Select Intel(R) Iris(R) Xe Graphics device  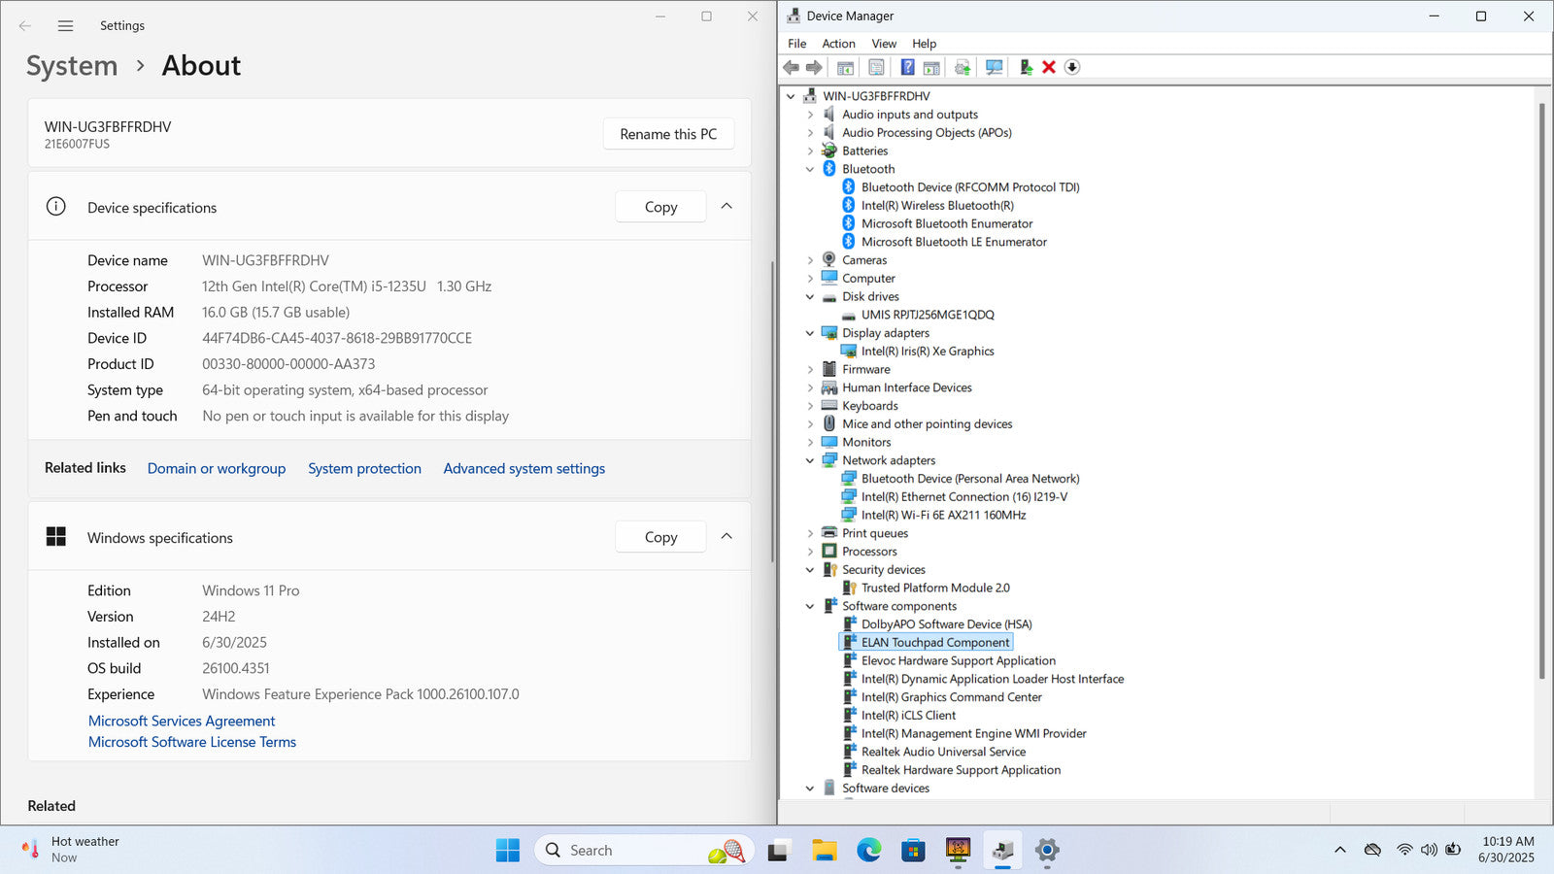coord(927,352)
